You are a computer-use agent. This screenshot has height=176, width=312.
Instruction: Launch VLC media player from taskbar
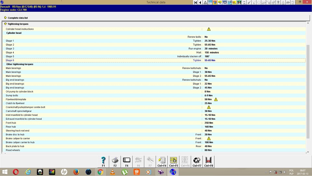(x=112, y=172)
